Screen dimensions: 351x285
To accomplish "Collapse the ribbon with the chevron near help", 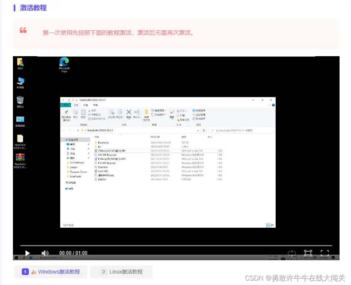I will coord(269,105).
